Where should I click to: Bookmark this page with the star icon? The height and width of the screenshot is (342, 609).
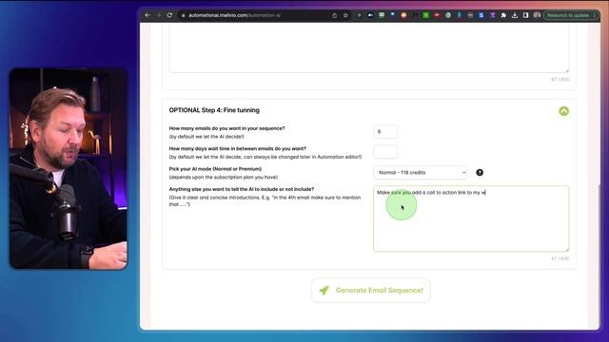point(345,15)
